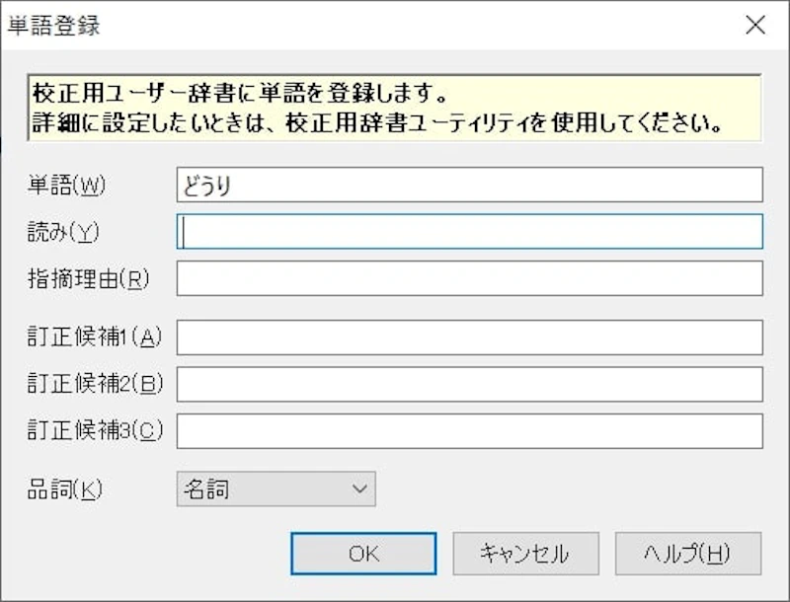Open help with ヘルプ(H) button

pos(687,554)
